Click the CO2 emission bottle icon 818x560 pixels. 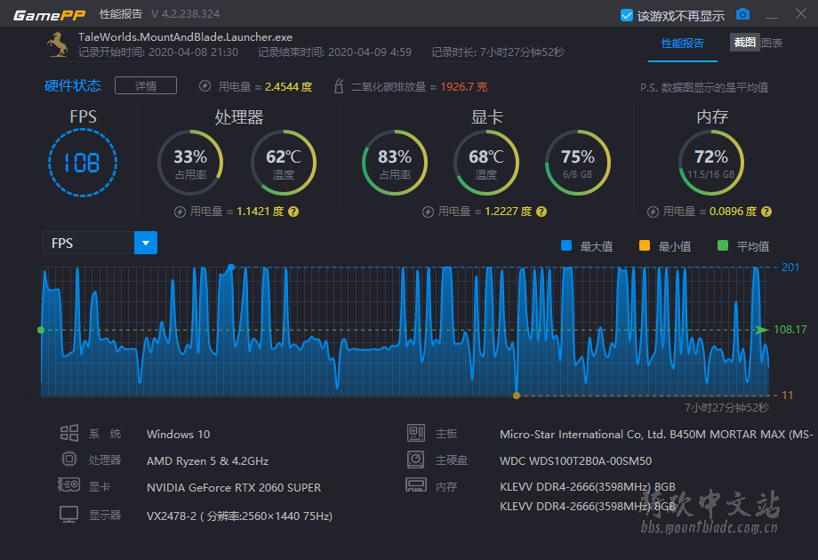[x=339, y=86]
